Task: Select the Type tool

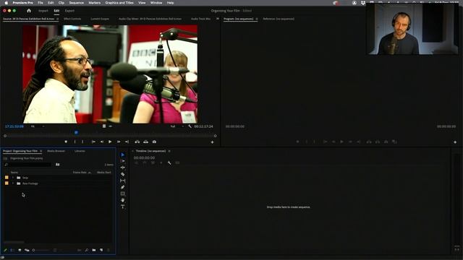Action: coord(123,207)
